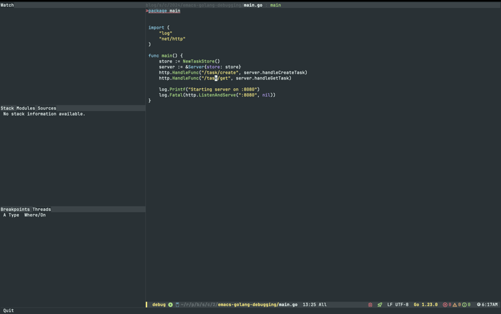This screenshot has width=501, height=314.
Task: Select the Watch panel header
Action: pyautogui.click(x=7, y=5)
